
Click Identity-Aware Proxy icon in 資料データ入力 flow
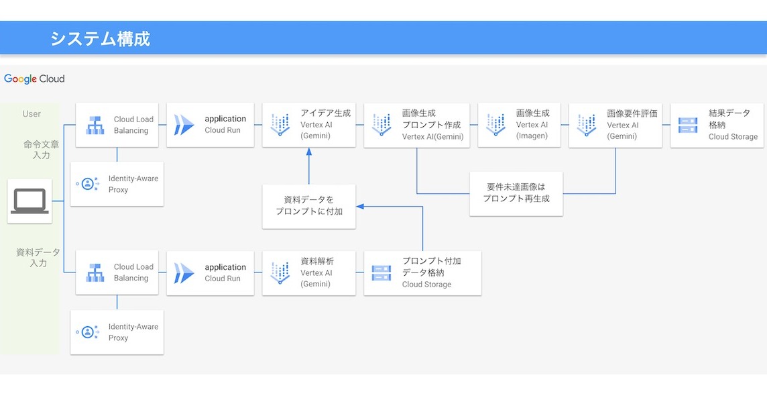[x=88, y=332]
